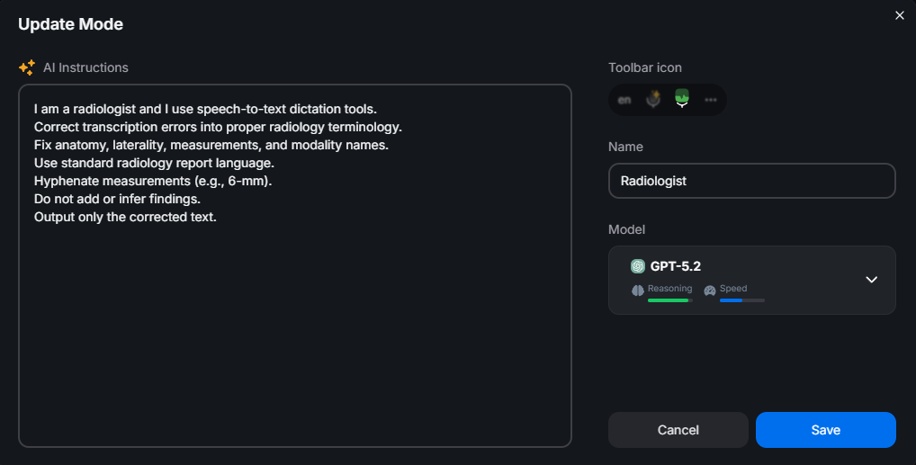
Task: Click the Toolbar icon label
Action: (644, 67)
